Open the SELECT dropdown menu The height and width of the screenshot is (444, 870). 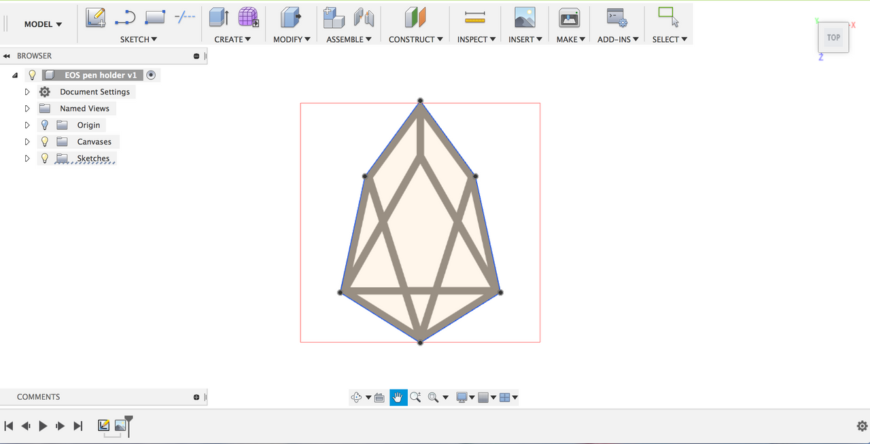[669, 39]
